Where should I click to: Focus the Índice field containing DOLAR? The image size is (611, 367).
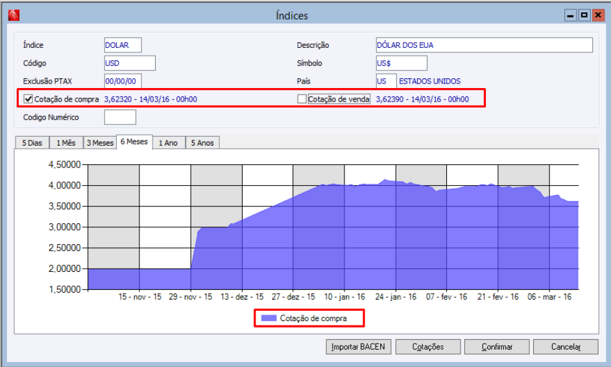click(123, 45)
